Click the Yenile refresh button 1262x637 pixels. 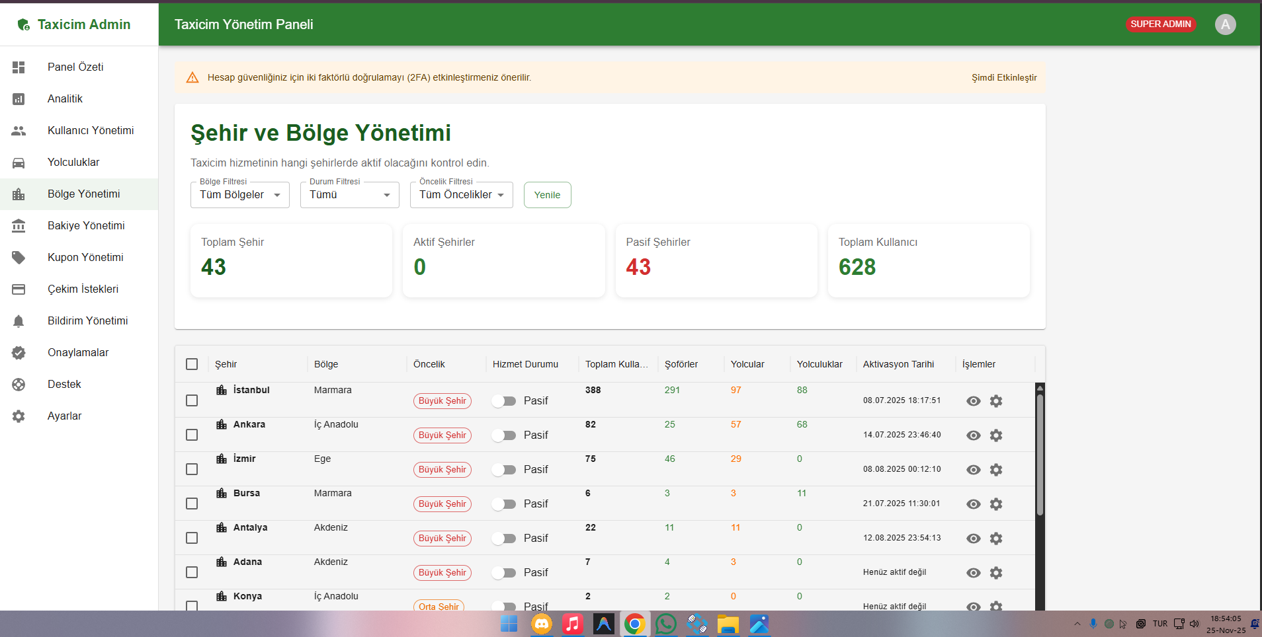[547, 195]
